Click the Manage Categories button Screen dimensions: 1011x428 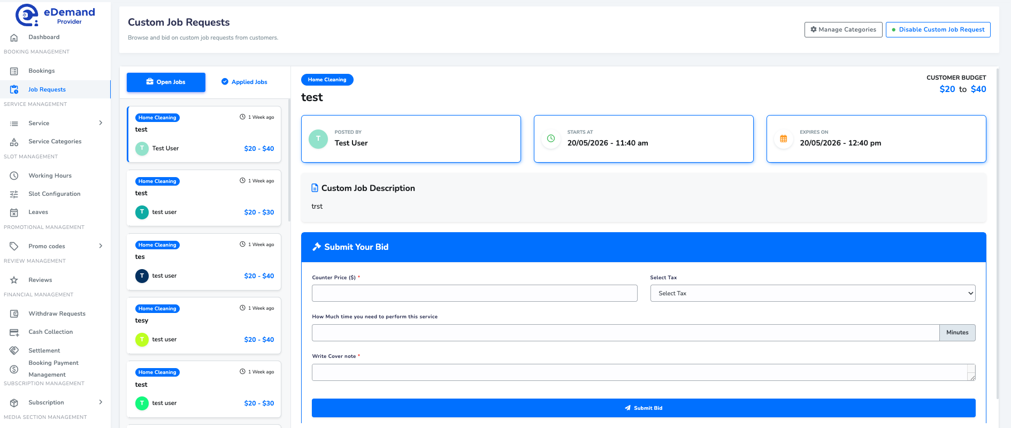(843, 29)
